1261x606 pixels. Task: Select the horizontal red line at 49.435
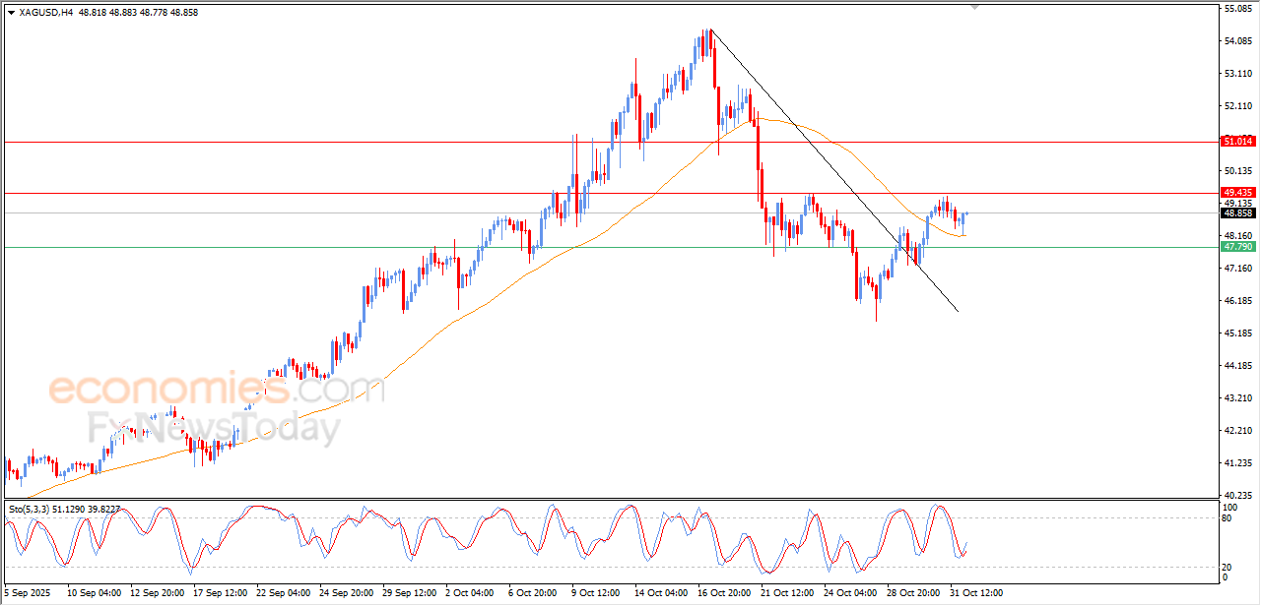pyautogui.click(x=296, y=194)
